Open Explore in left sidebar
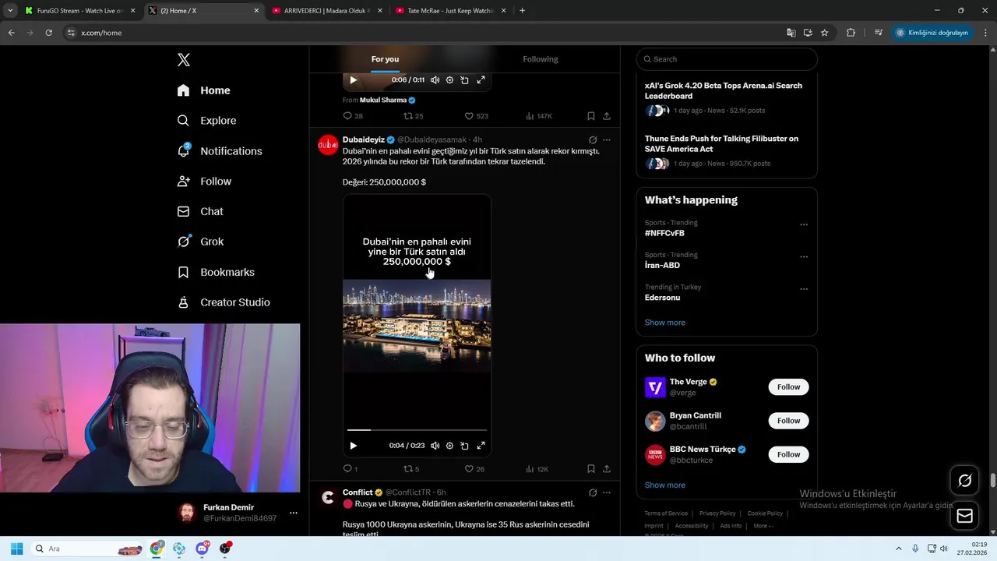Image resolution: width=997 pixels, height=561 pixels. pyautogui.click(x=206, y=121)
